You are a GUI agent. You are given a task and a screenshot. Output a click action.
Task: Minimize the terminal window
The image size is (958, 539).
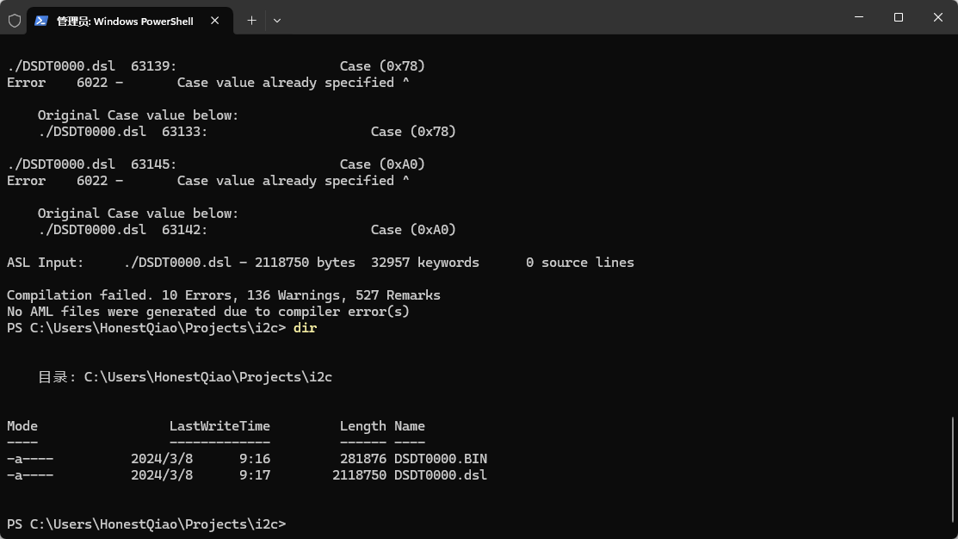click(859, 17)
